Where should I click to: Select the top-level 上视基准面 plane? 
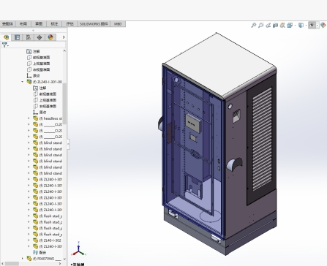tap(38, 64)
